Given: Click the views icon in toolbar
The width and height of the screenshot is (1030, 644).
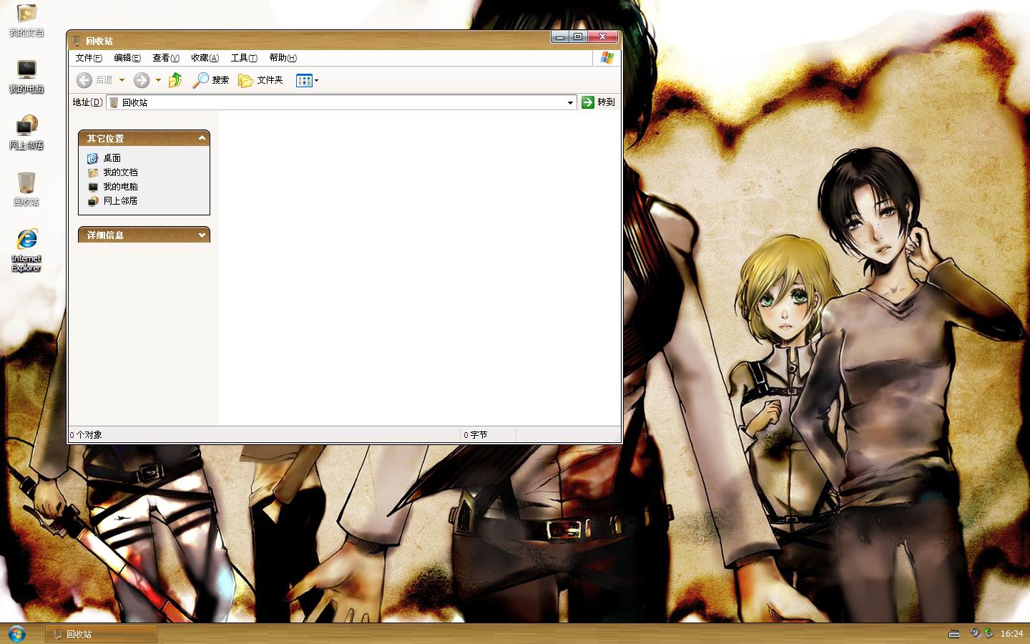Looking at the screenshot, I should click(x=304, y=80).
